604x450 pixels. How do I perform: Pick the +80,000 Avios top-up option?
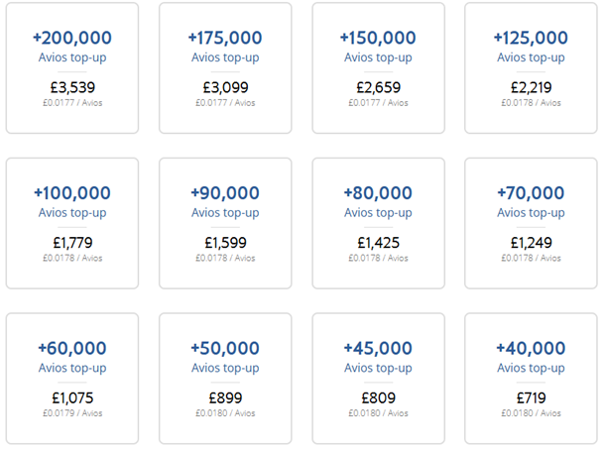click(x=378, y=223)
